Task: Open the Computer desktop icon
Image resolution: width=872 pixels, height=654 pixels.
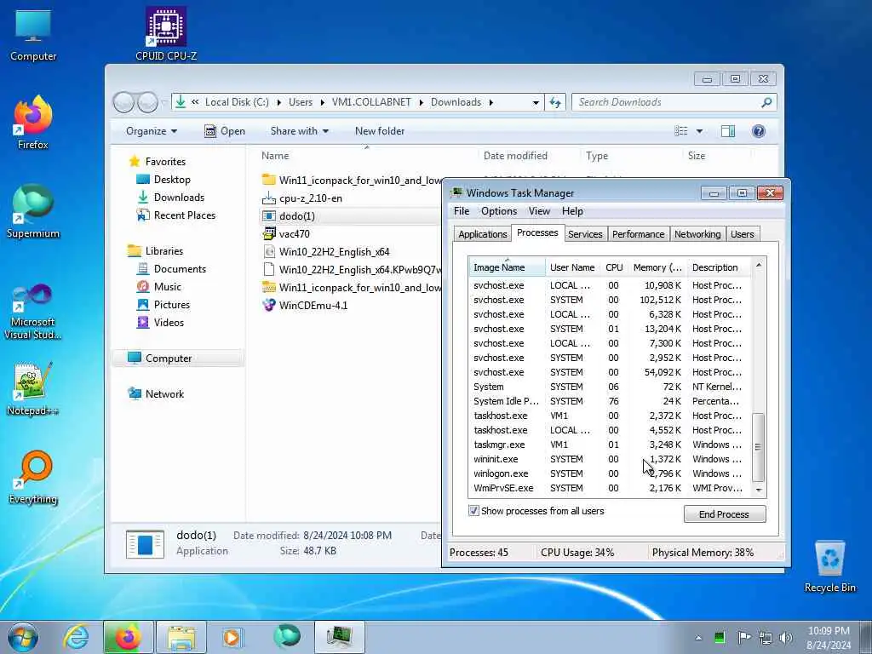Action: [33, 34]
